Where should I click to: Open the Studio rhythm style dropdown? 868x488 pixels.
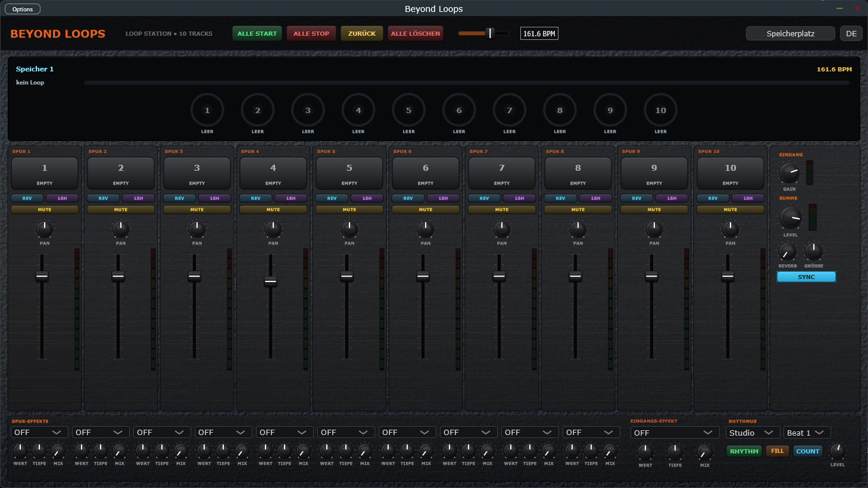pyautogui.click(x=753, y=433)
